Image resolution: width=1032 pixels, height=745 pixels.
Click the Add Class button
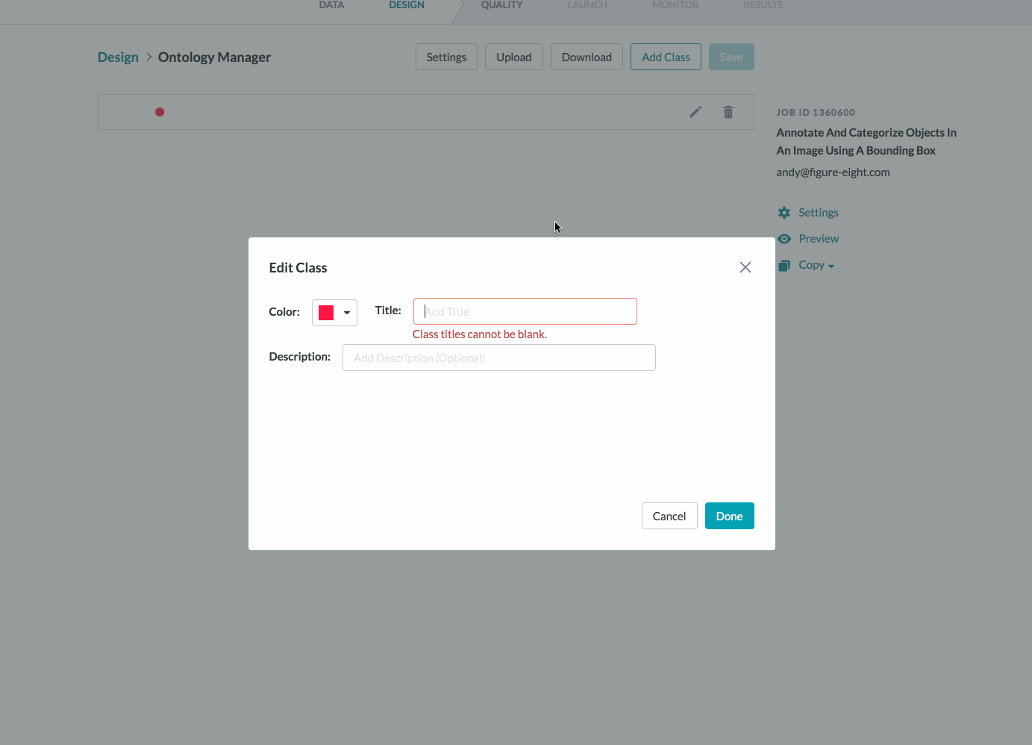click(x=666, y=57)
